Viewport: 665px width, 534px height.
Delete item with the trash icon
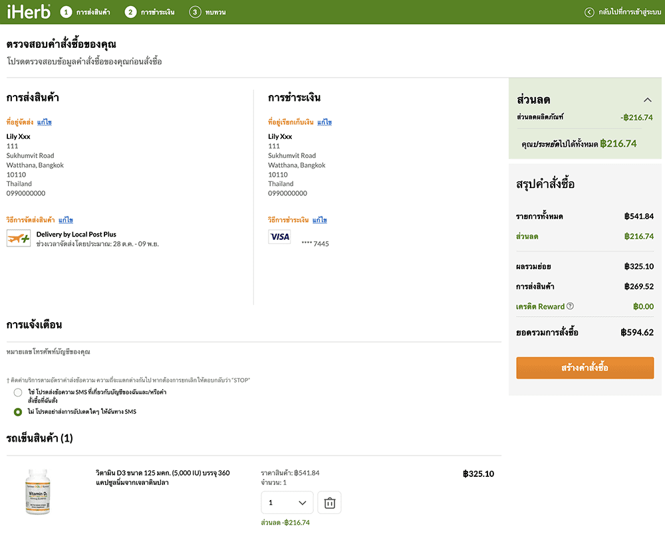329,503
